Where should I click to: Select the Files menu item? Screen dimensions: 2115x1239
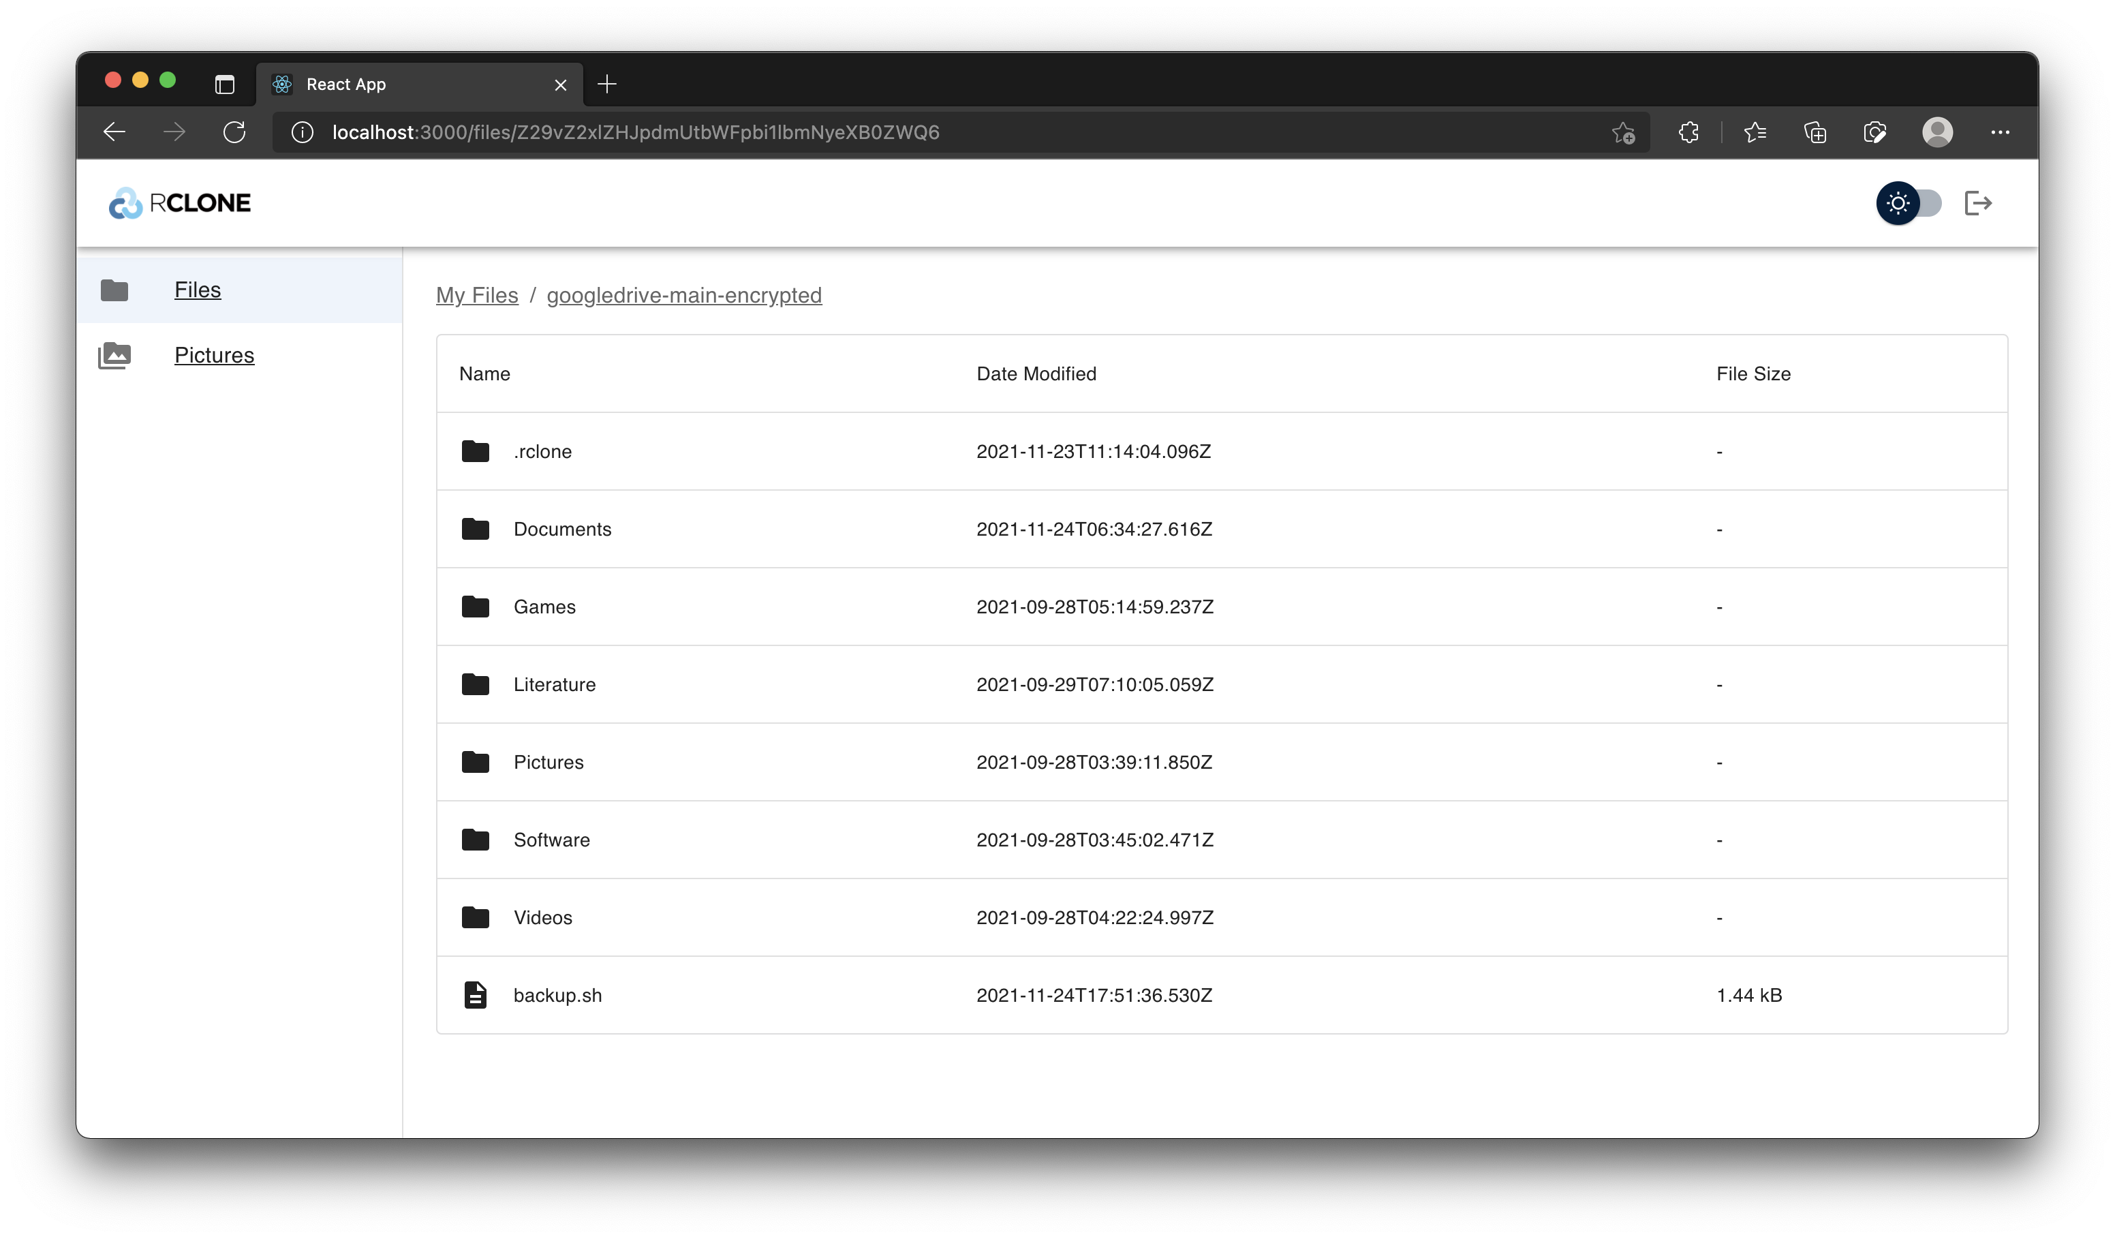(198, 289)
